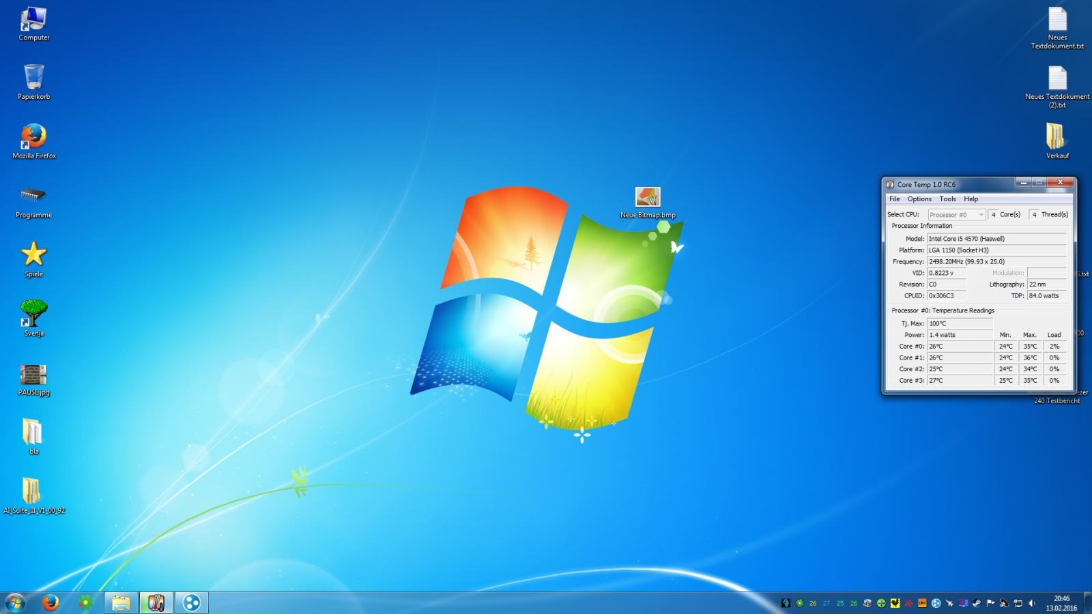This screenshot has width=1092, height=614.
Task: Click the CPUID value 0x306C3
Action: [x=946, y=296]
